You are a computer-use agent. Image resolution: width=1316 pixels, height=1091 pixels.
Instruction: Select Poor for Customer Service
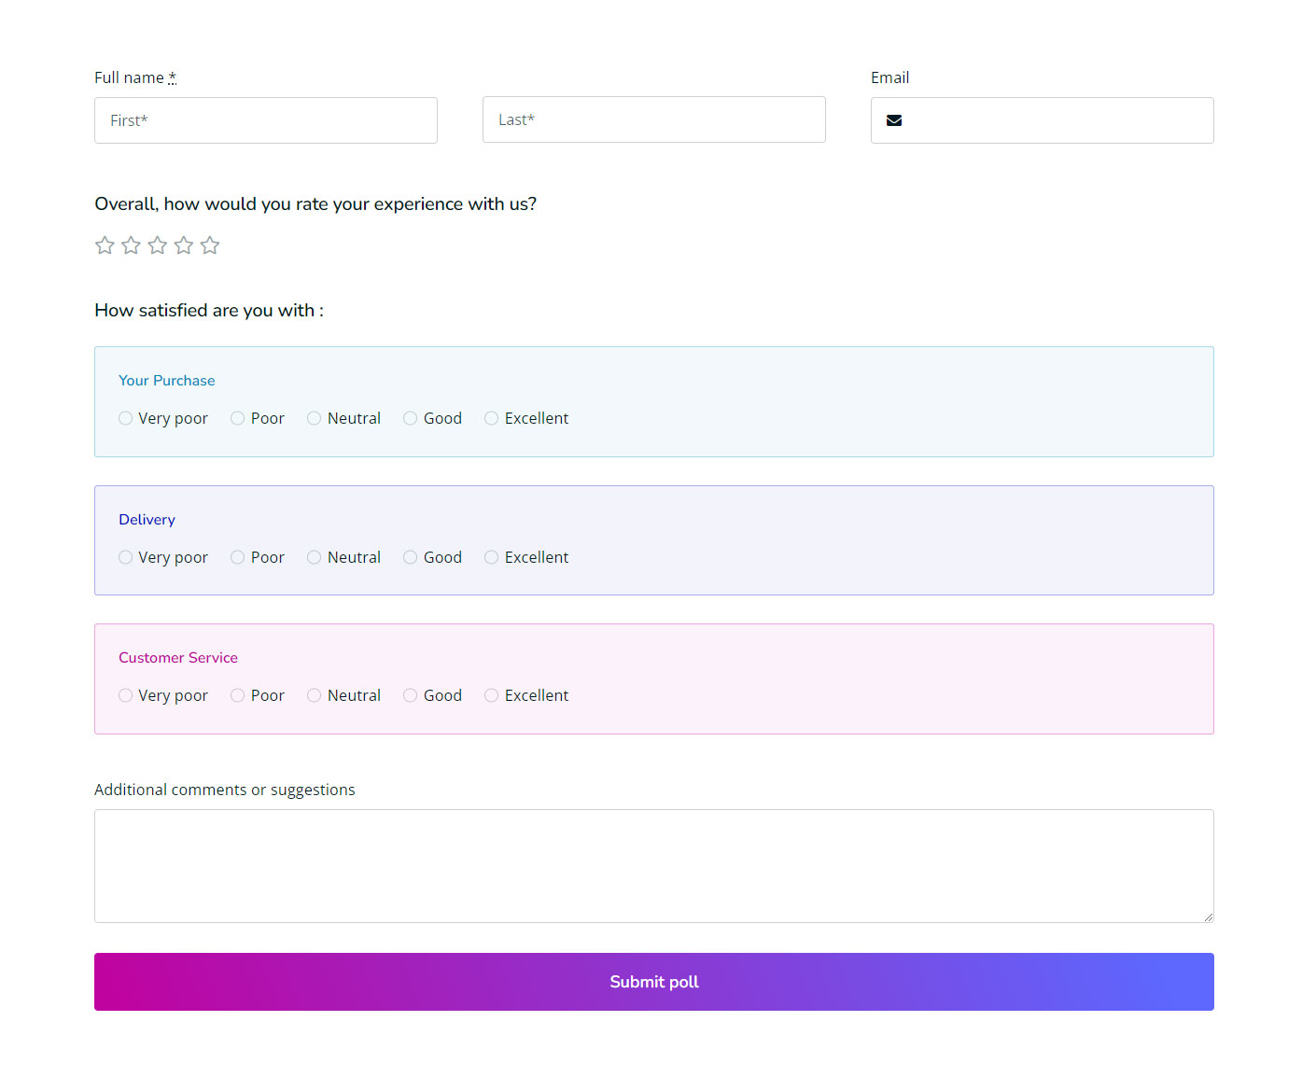[x=237, y=695]
